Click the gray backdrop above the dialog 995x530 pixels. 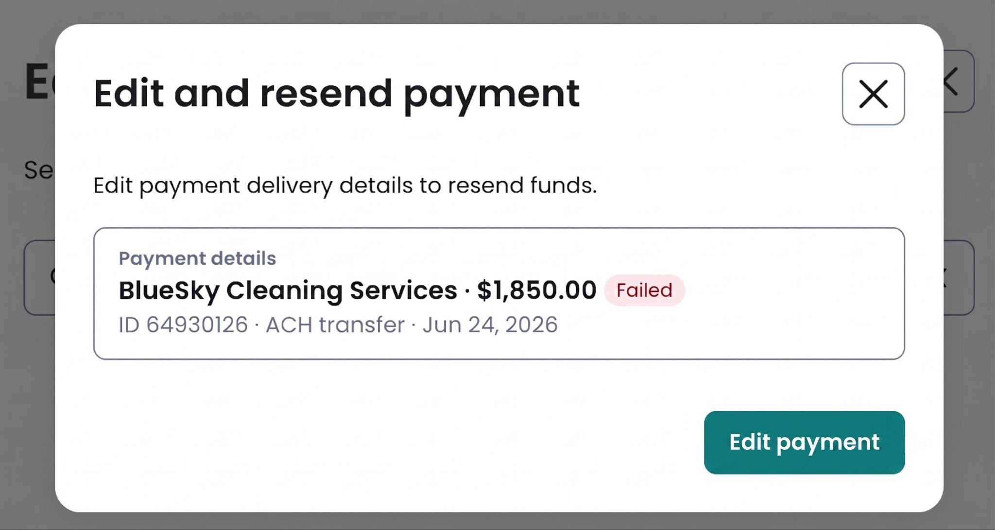pyautogui.click(x=497, y=11)
